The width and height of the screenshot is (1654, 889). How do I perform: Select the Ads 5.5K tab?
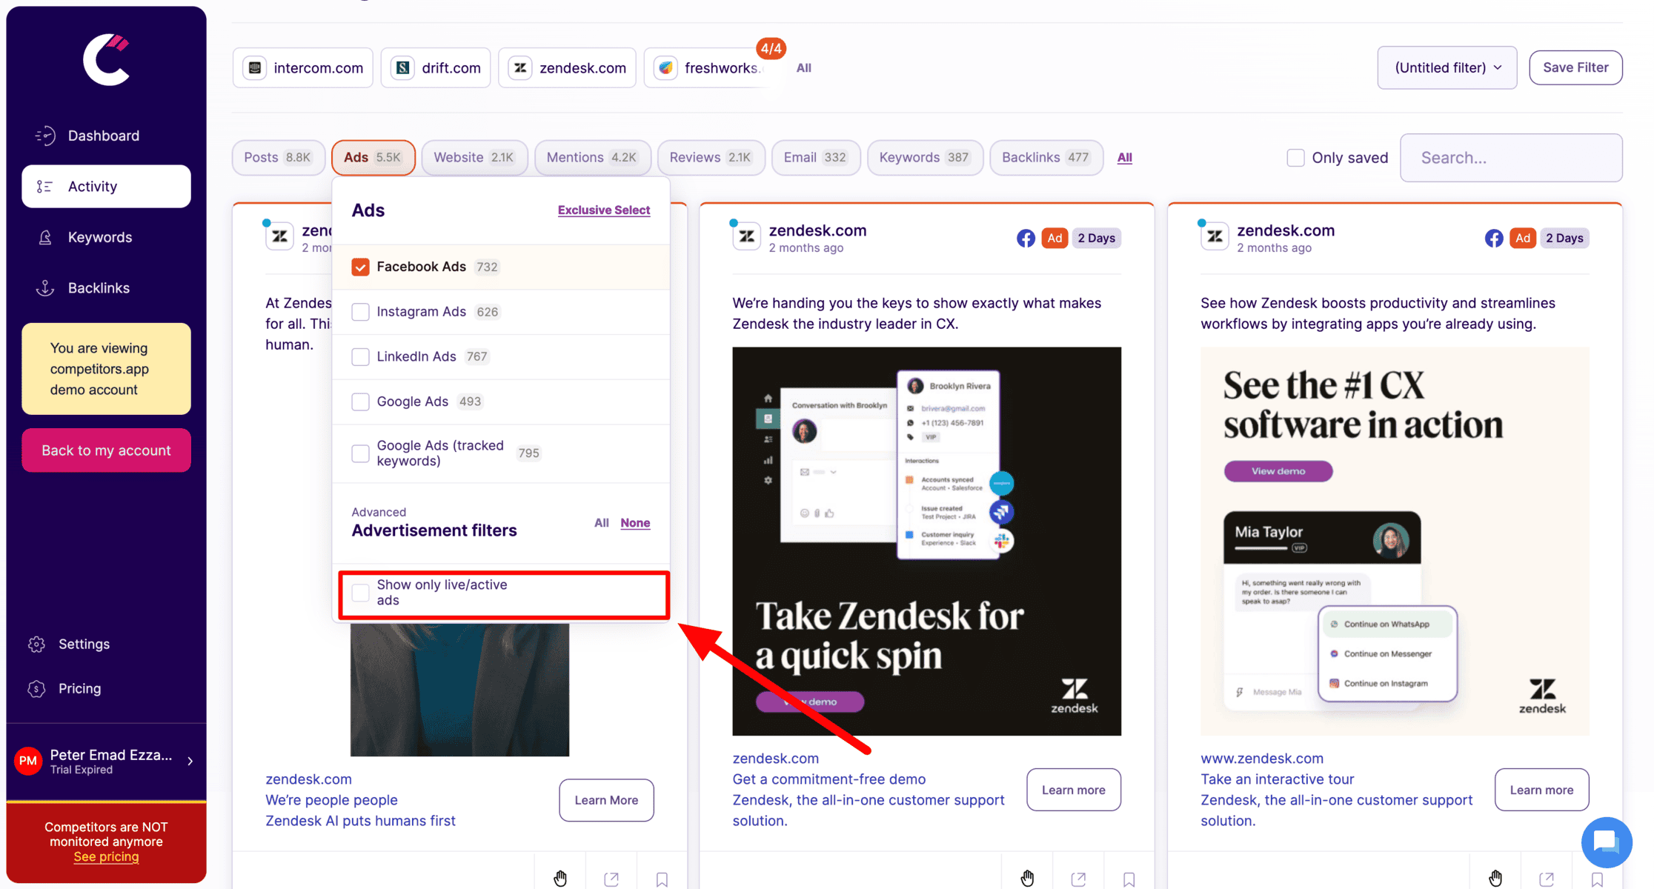point(373,156)
